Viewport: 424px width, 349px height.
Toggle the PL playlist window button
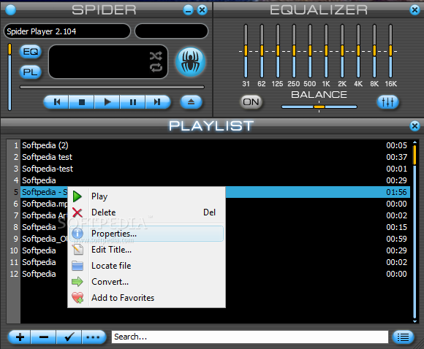[30, 72]
